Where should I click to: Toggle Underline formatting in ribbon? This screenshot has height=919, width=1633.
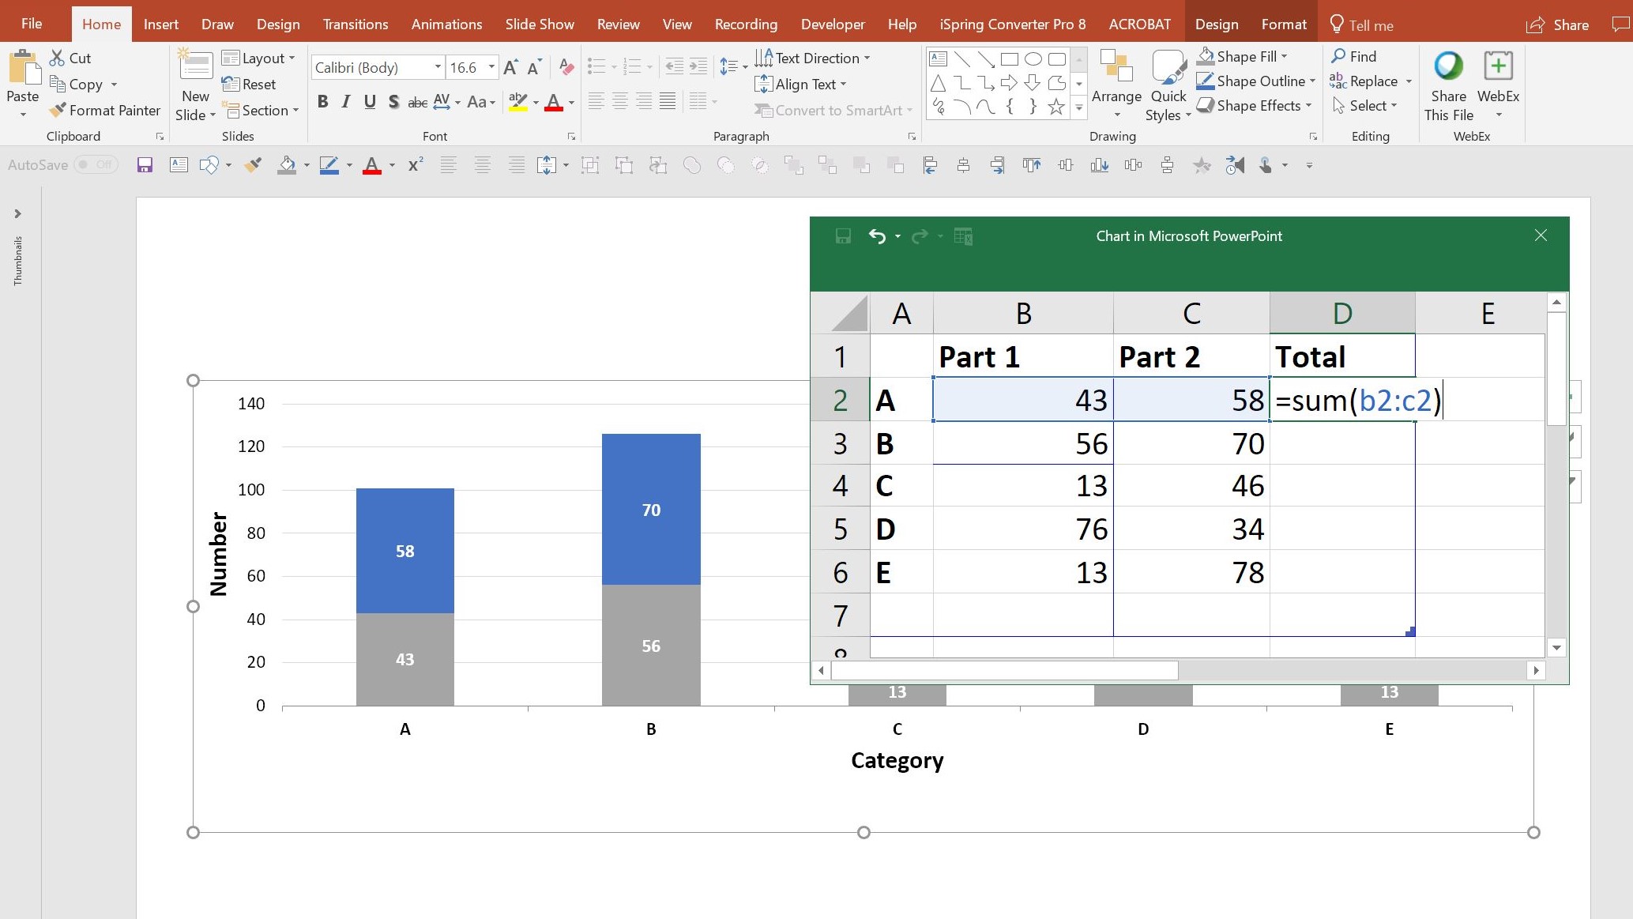(368, 104)
